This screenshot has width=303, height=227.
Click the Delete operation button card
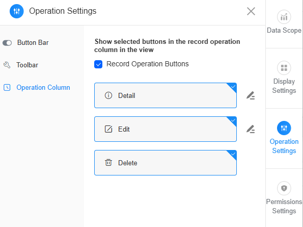(x=166, y=163)
